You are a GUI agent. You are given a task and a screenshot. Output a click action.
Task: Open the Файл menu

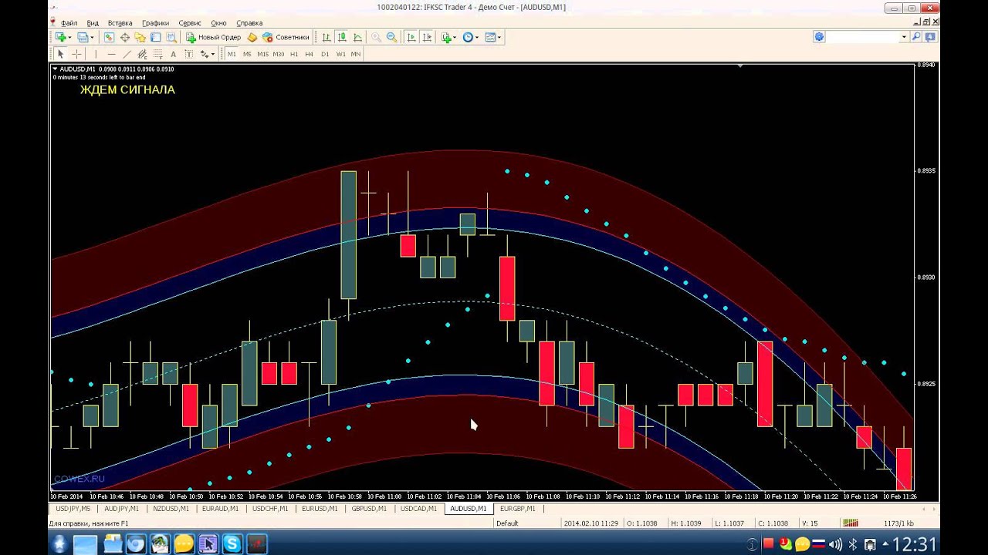point(69,23)
